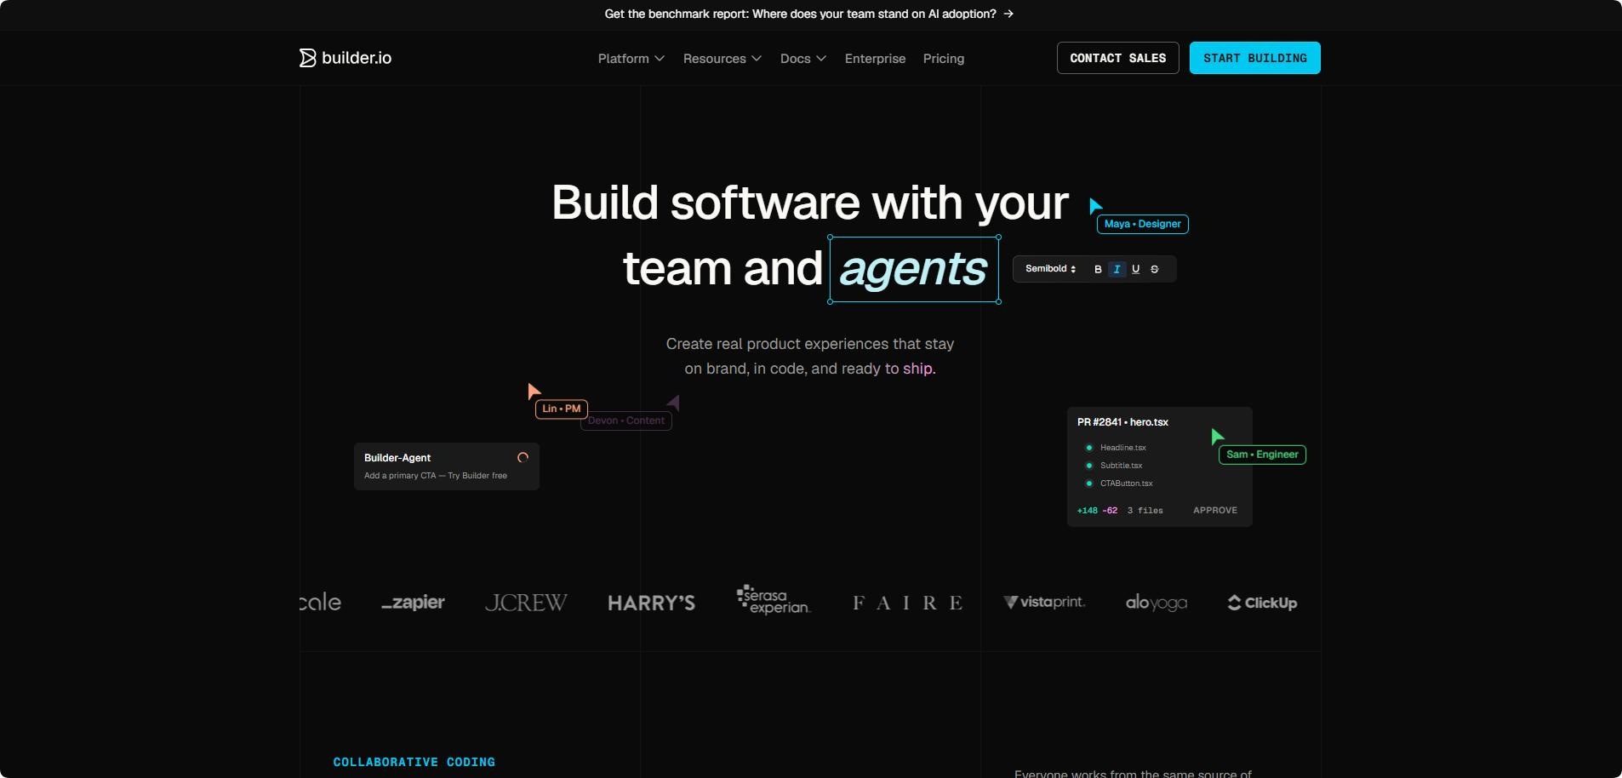Click the -62 deletions count
Viewport: 1622px width, 778px height.
pos(1110,511)
